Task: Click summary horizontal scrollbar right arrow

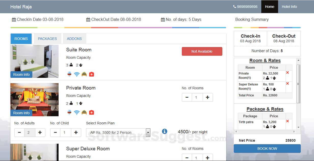Action: pyautogui.click(x=294, y=132)
